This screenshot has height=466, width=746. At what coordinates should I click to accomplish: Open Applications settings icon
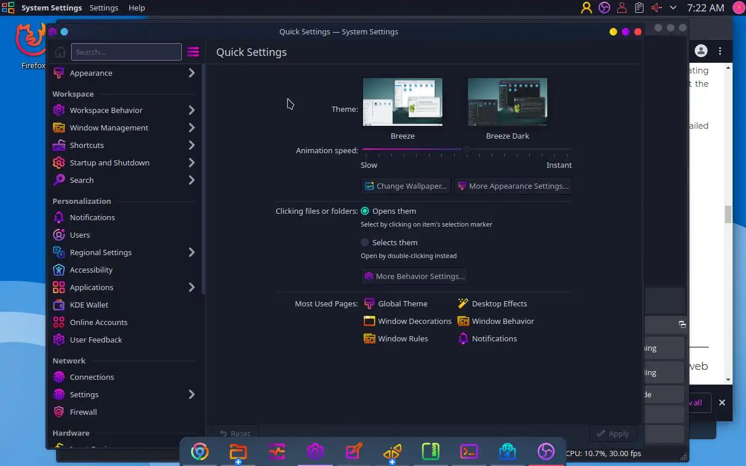[x=59, y=287]
